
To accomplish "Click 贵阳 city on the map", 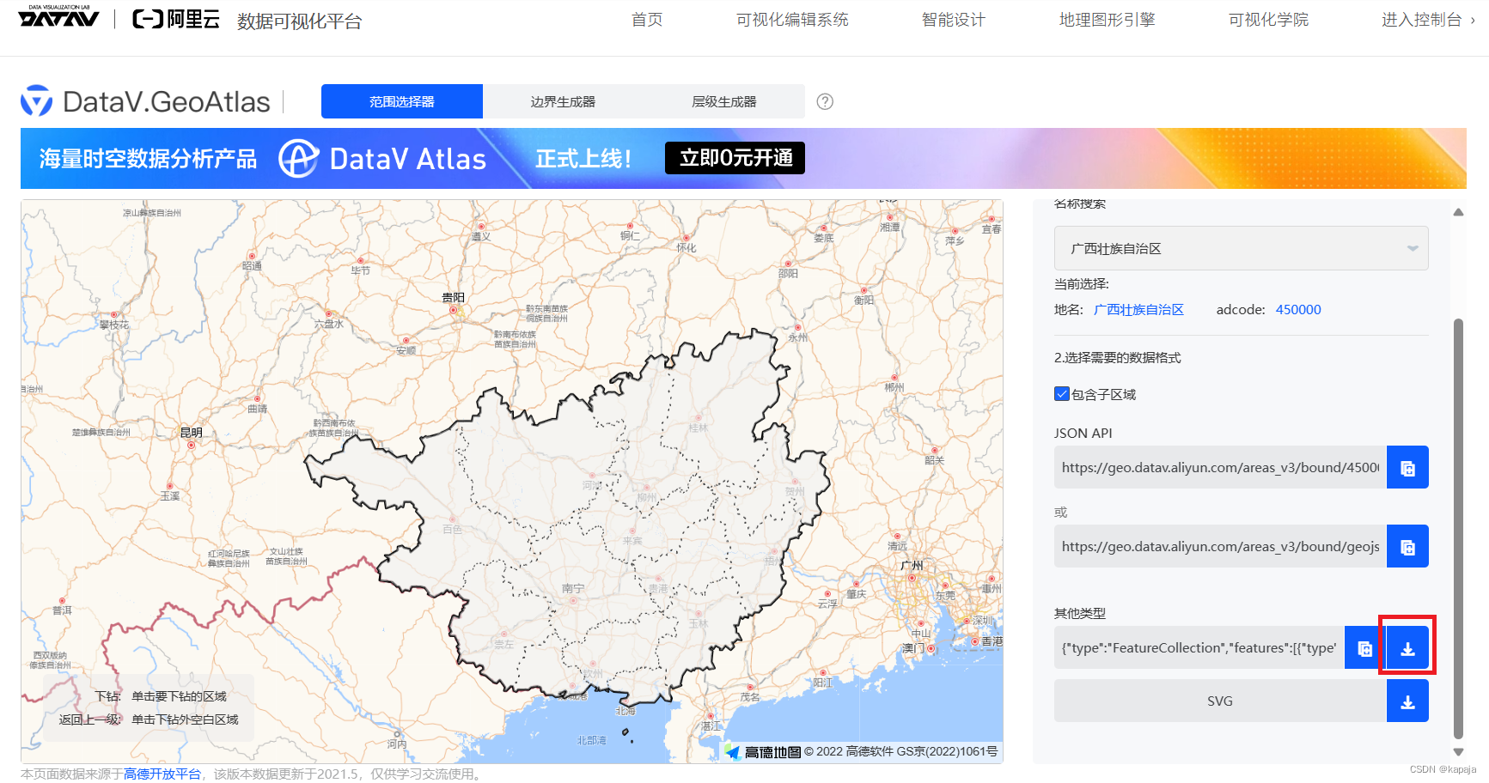I will point(453,297).
